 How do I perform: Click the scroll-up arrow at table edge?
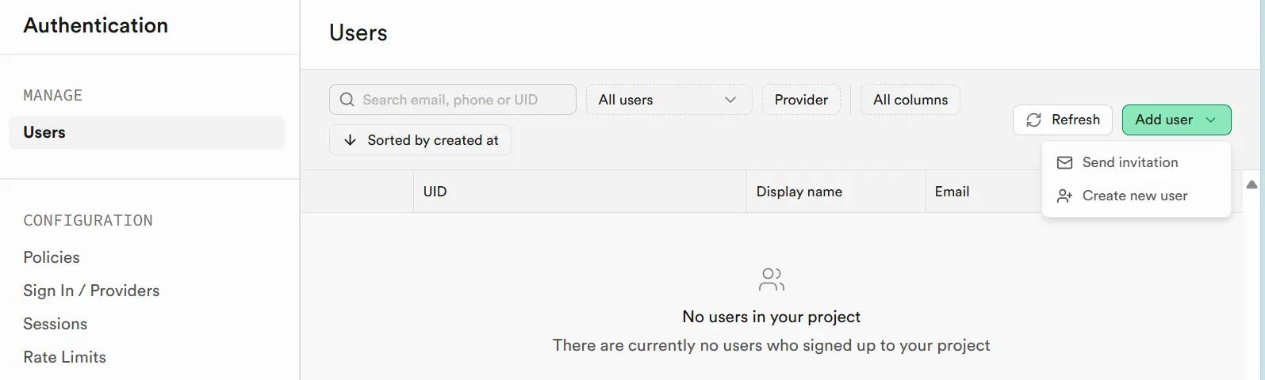(1252, 184)
